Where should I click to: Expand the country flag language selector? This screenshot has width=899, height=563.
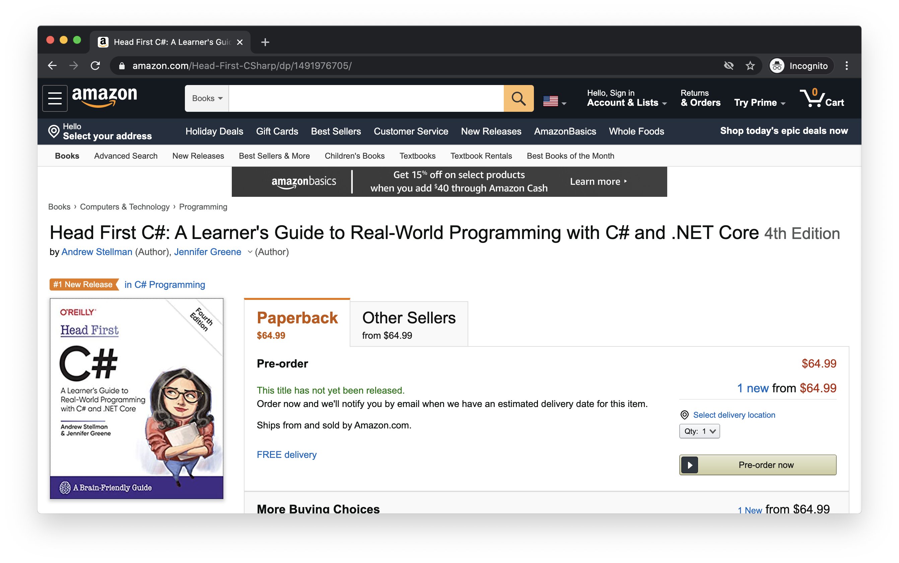(554, 101)
